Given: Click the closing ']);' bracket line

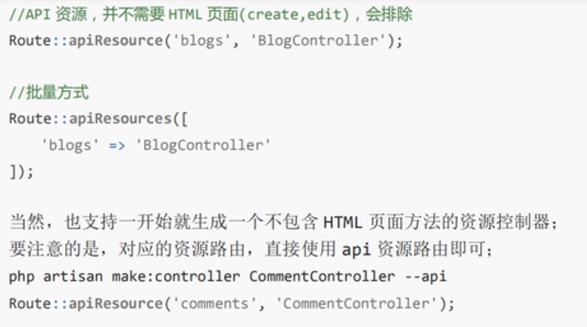Looking at the screenshot, I should (x=22, y=171).
